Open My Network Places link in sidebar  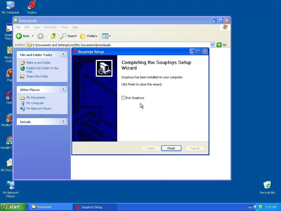39,109
